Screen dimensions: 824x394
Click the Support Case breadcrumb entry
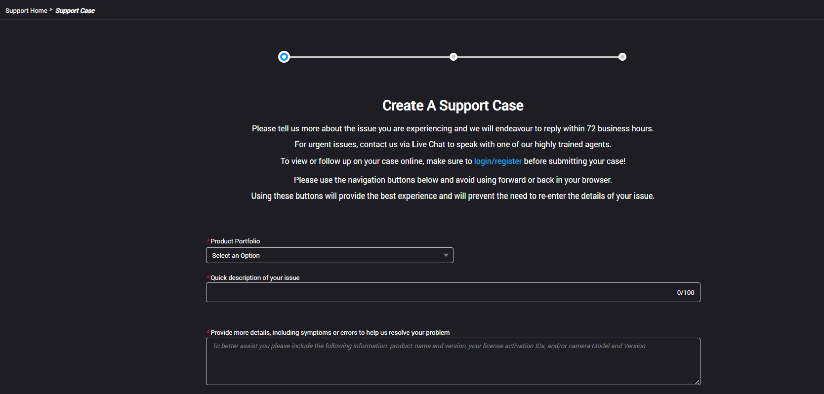[x=75, y=10]
